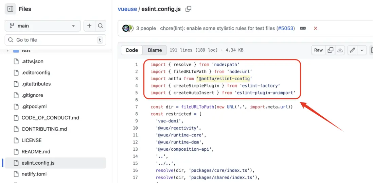Image resolution: width=373 pixels, height=183 pixels.
Task: Click line number 1
Action: (136, 64)
